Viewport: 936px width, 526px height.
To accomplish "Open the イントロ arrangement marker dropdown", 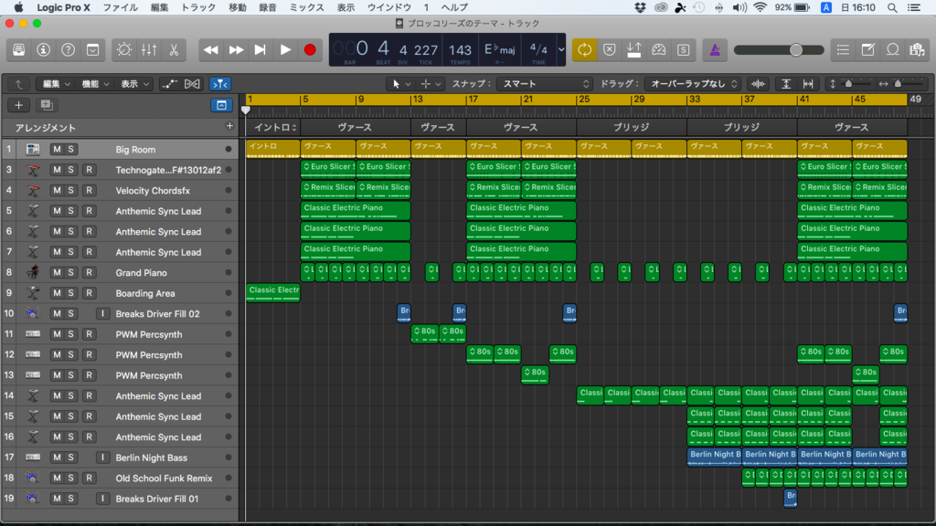I will (275, 127).
